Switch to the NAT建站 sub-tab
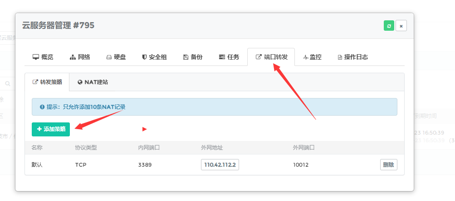The width and height of the screenshot is (455, 201). click(93, 82)
